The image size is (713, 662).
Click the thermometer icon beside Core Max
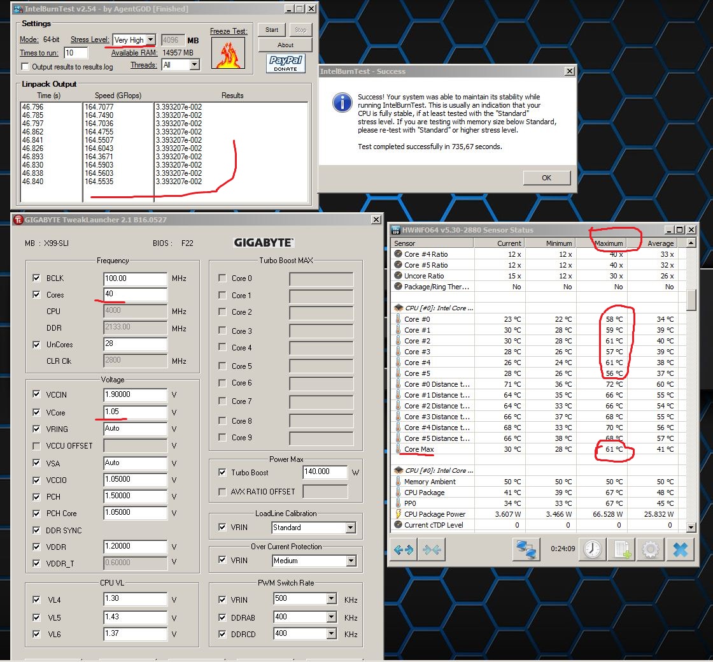click(399, 449)
